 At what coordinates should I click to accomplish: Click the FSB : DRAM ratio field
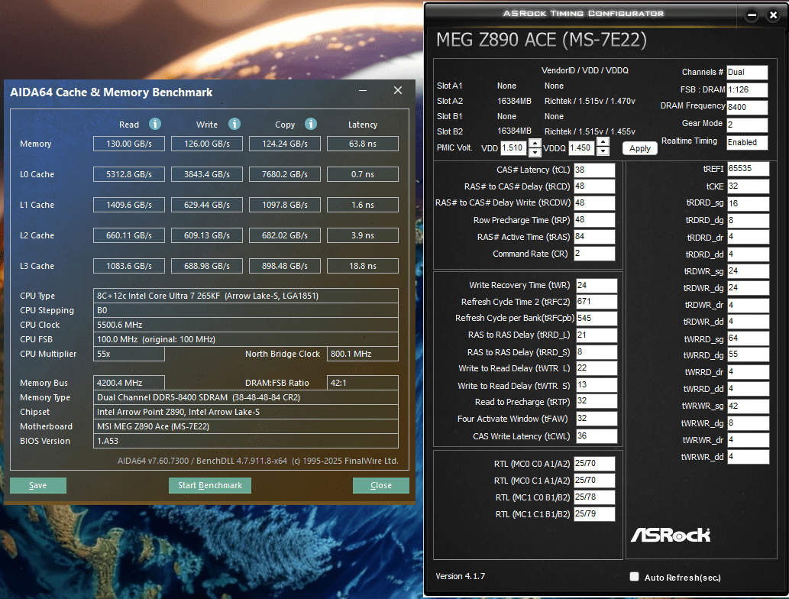[747, 89]
